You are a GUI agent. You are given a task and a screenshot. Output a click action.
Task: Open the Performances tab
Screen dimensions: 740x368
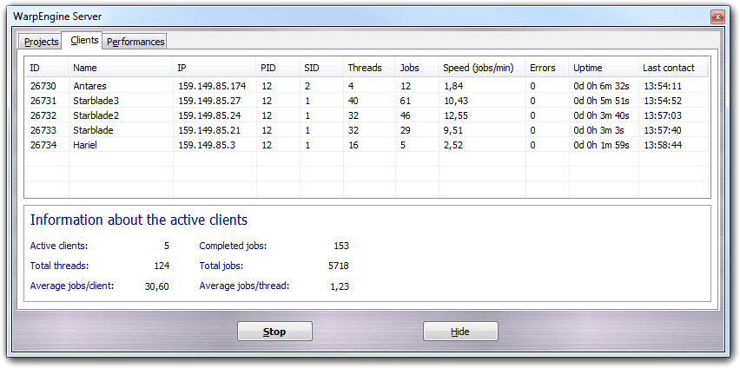[135, 42]
